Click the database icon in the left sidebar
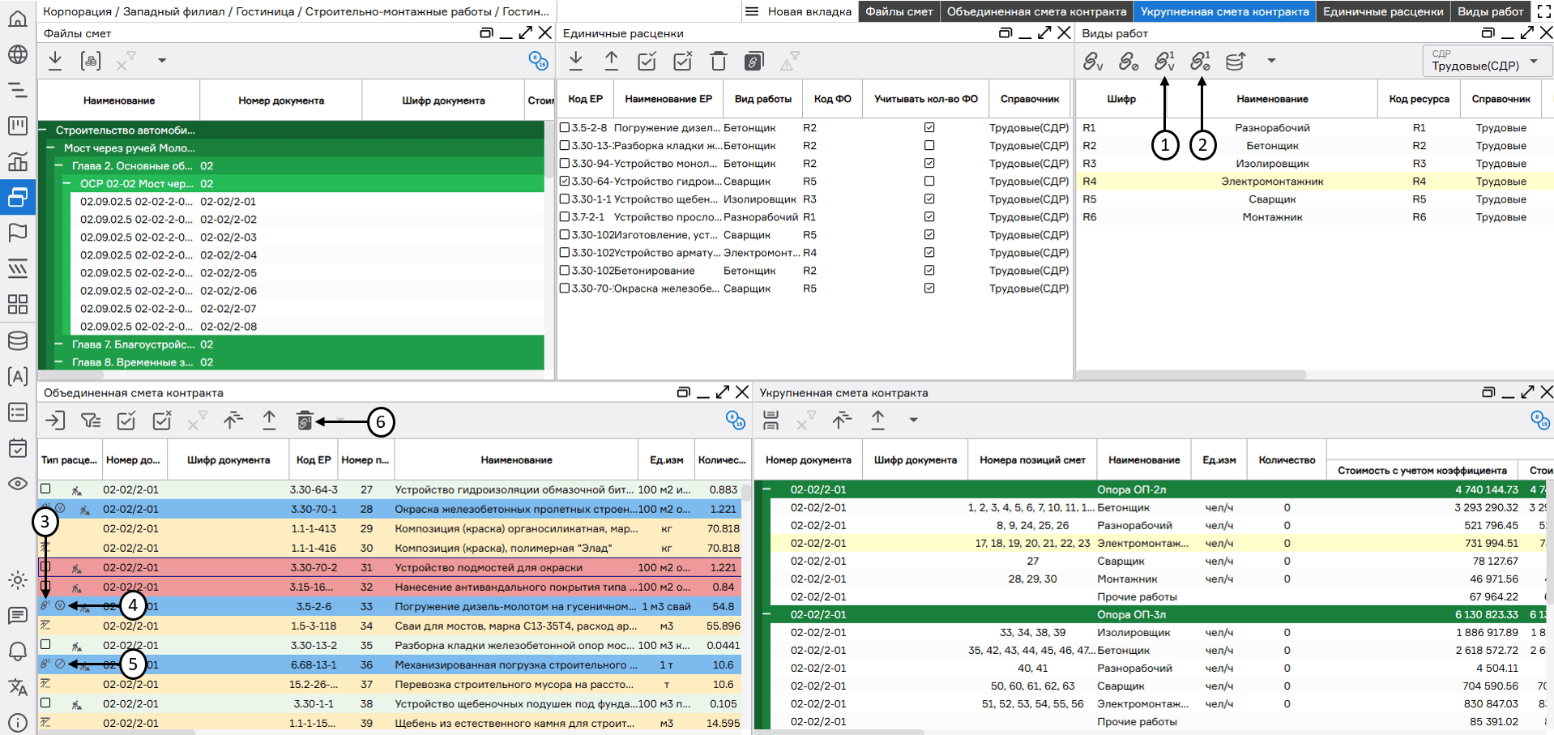This screenshot has width=1554, height=735. [17, 340]
